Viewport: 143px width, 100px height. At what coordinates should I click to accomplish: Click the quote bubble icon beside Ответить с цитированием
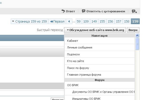pyautogui.click(x=84, y=11)
